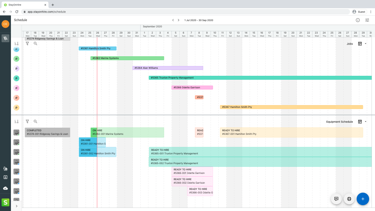Screen dimensions: 375x211
Task: Click the pink P avatar for job #5366
Action: click(x=16, y=88)
